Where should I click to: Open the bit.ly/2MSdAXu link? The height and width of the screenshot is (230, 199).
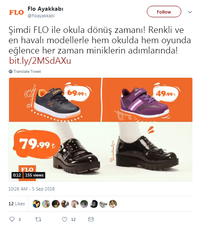(x=40, y=61)
